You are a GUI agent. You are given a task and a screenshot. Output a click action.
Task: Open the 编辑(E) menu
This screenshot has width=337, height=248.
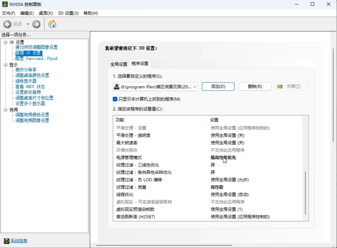27,13
